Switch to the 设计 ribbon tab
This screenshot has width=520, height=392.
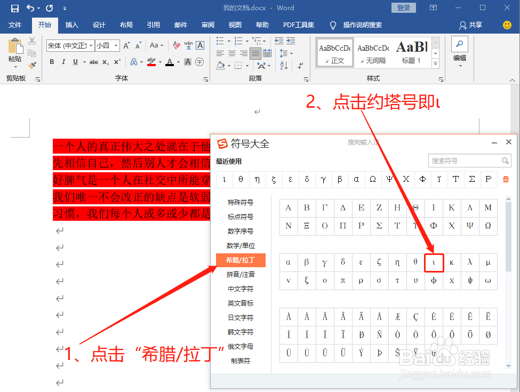[99, 25]
